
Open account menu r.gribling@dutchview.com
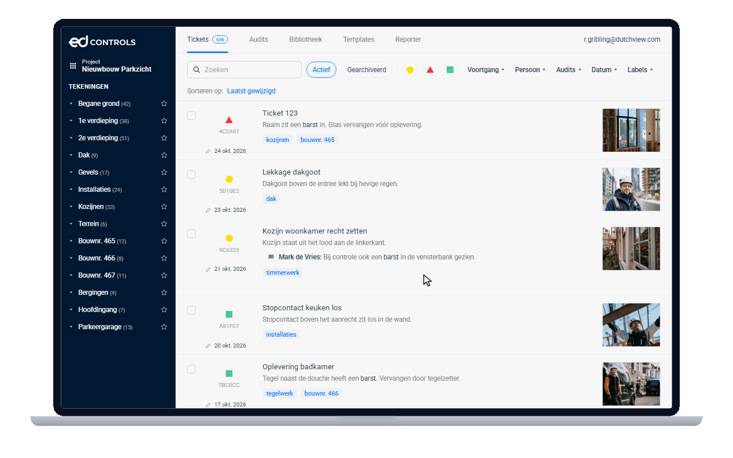click(622, 40)
